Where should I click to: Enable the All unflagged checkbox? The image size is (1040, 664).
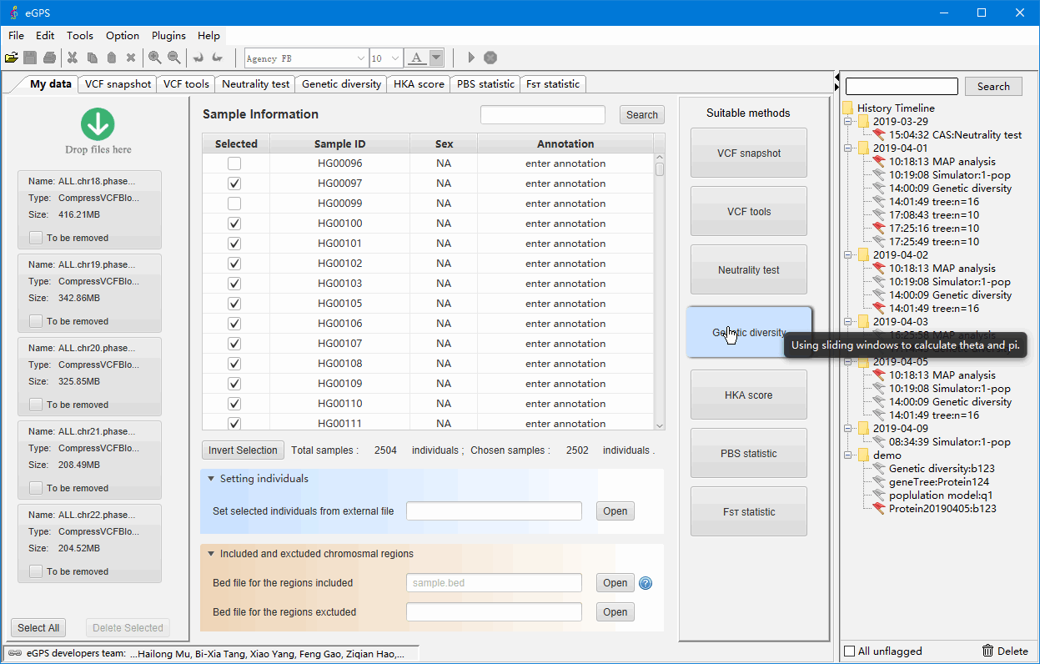850,651
